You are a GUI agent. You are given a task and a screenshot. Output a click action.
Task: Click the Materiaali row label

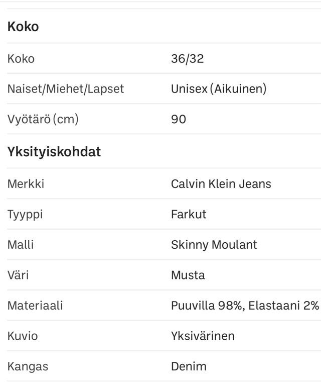[35, 305]
